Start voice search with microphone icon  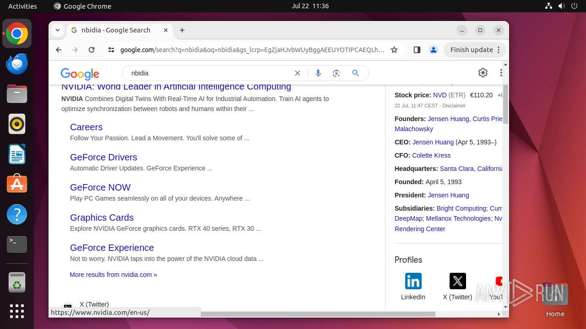(318, 73)
